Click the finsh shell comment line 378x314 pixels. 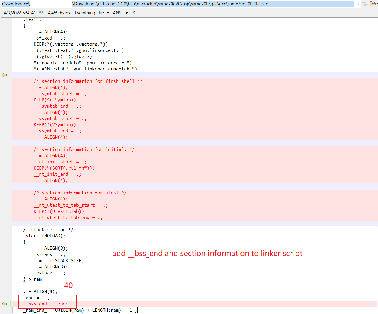point(88,81)
